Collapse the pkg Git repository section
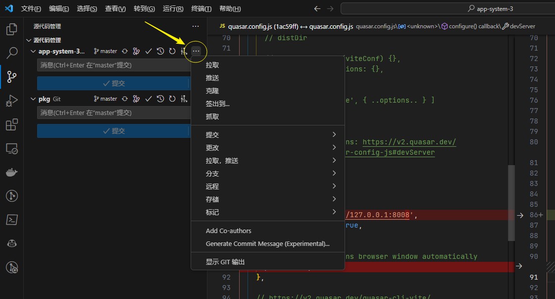This screenshot has height=299, width=555. (x=33, y=99)
